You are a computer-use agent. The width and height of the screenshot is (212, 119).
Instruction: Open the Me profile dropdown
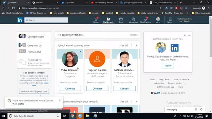click(158, 20)
